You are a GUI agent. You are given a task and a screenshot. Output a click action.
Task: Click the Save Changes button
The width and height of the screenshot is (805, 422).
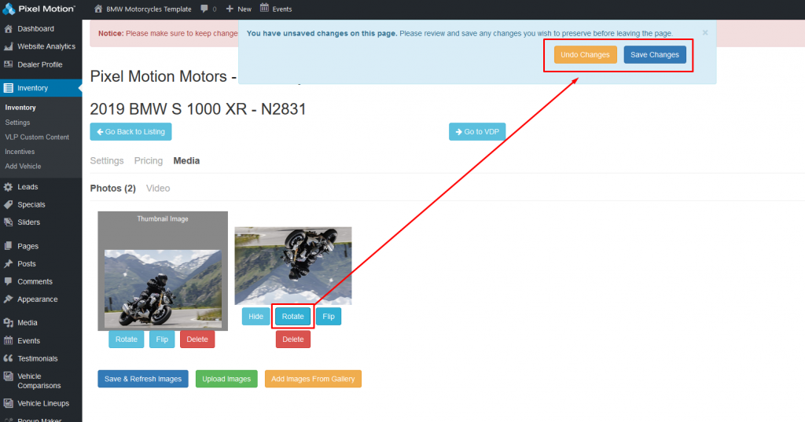(655, 54)
